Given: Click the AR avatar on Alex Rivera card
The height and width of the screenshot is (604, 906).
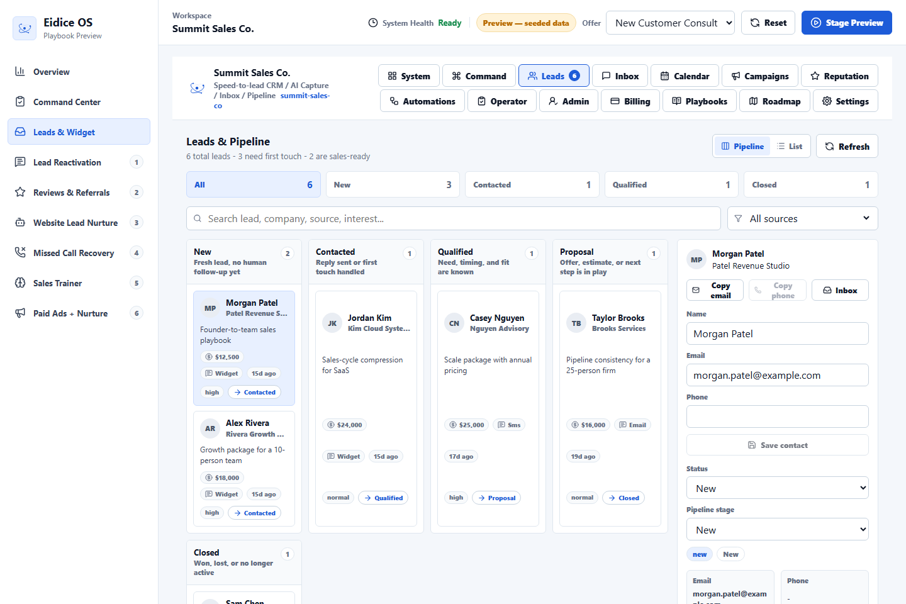Looking at the screenshot, I should coord(210,428).
